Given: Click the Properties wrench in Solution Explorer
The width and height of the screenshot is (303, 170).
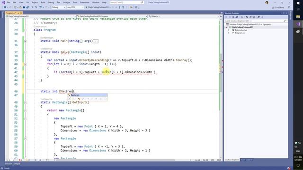Looking at the screenshot, I should [x=258, y=17].
